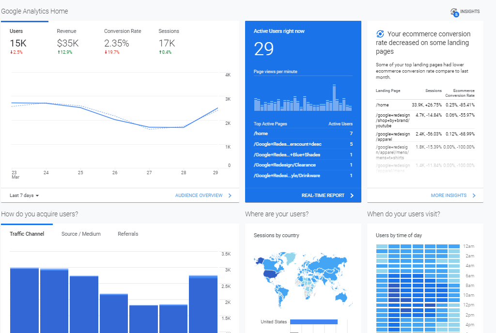The height and width of the screenshot is (333, 496).
Task: Open the Last 7 days dropdown
Action: click(x=24, y=196)
